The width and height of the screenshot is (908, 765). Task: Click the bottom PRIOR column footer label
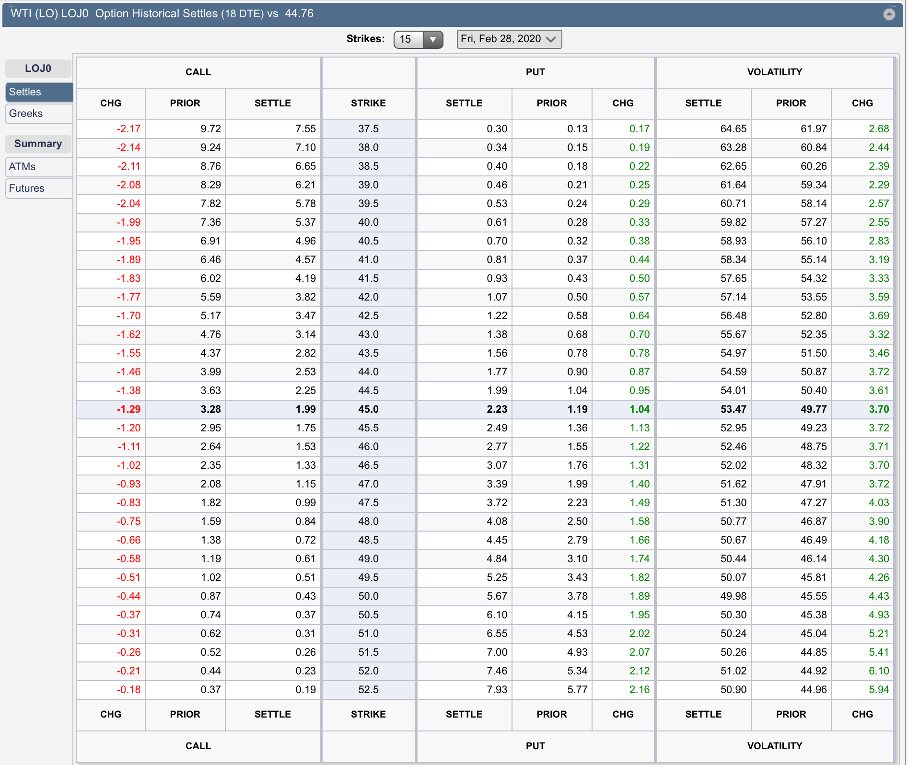pos(185,714)
